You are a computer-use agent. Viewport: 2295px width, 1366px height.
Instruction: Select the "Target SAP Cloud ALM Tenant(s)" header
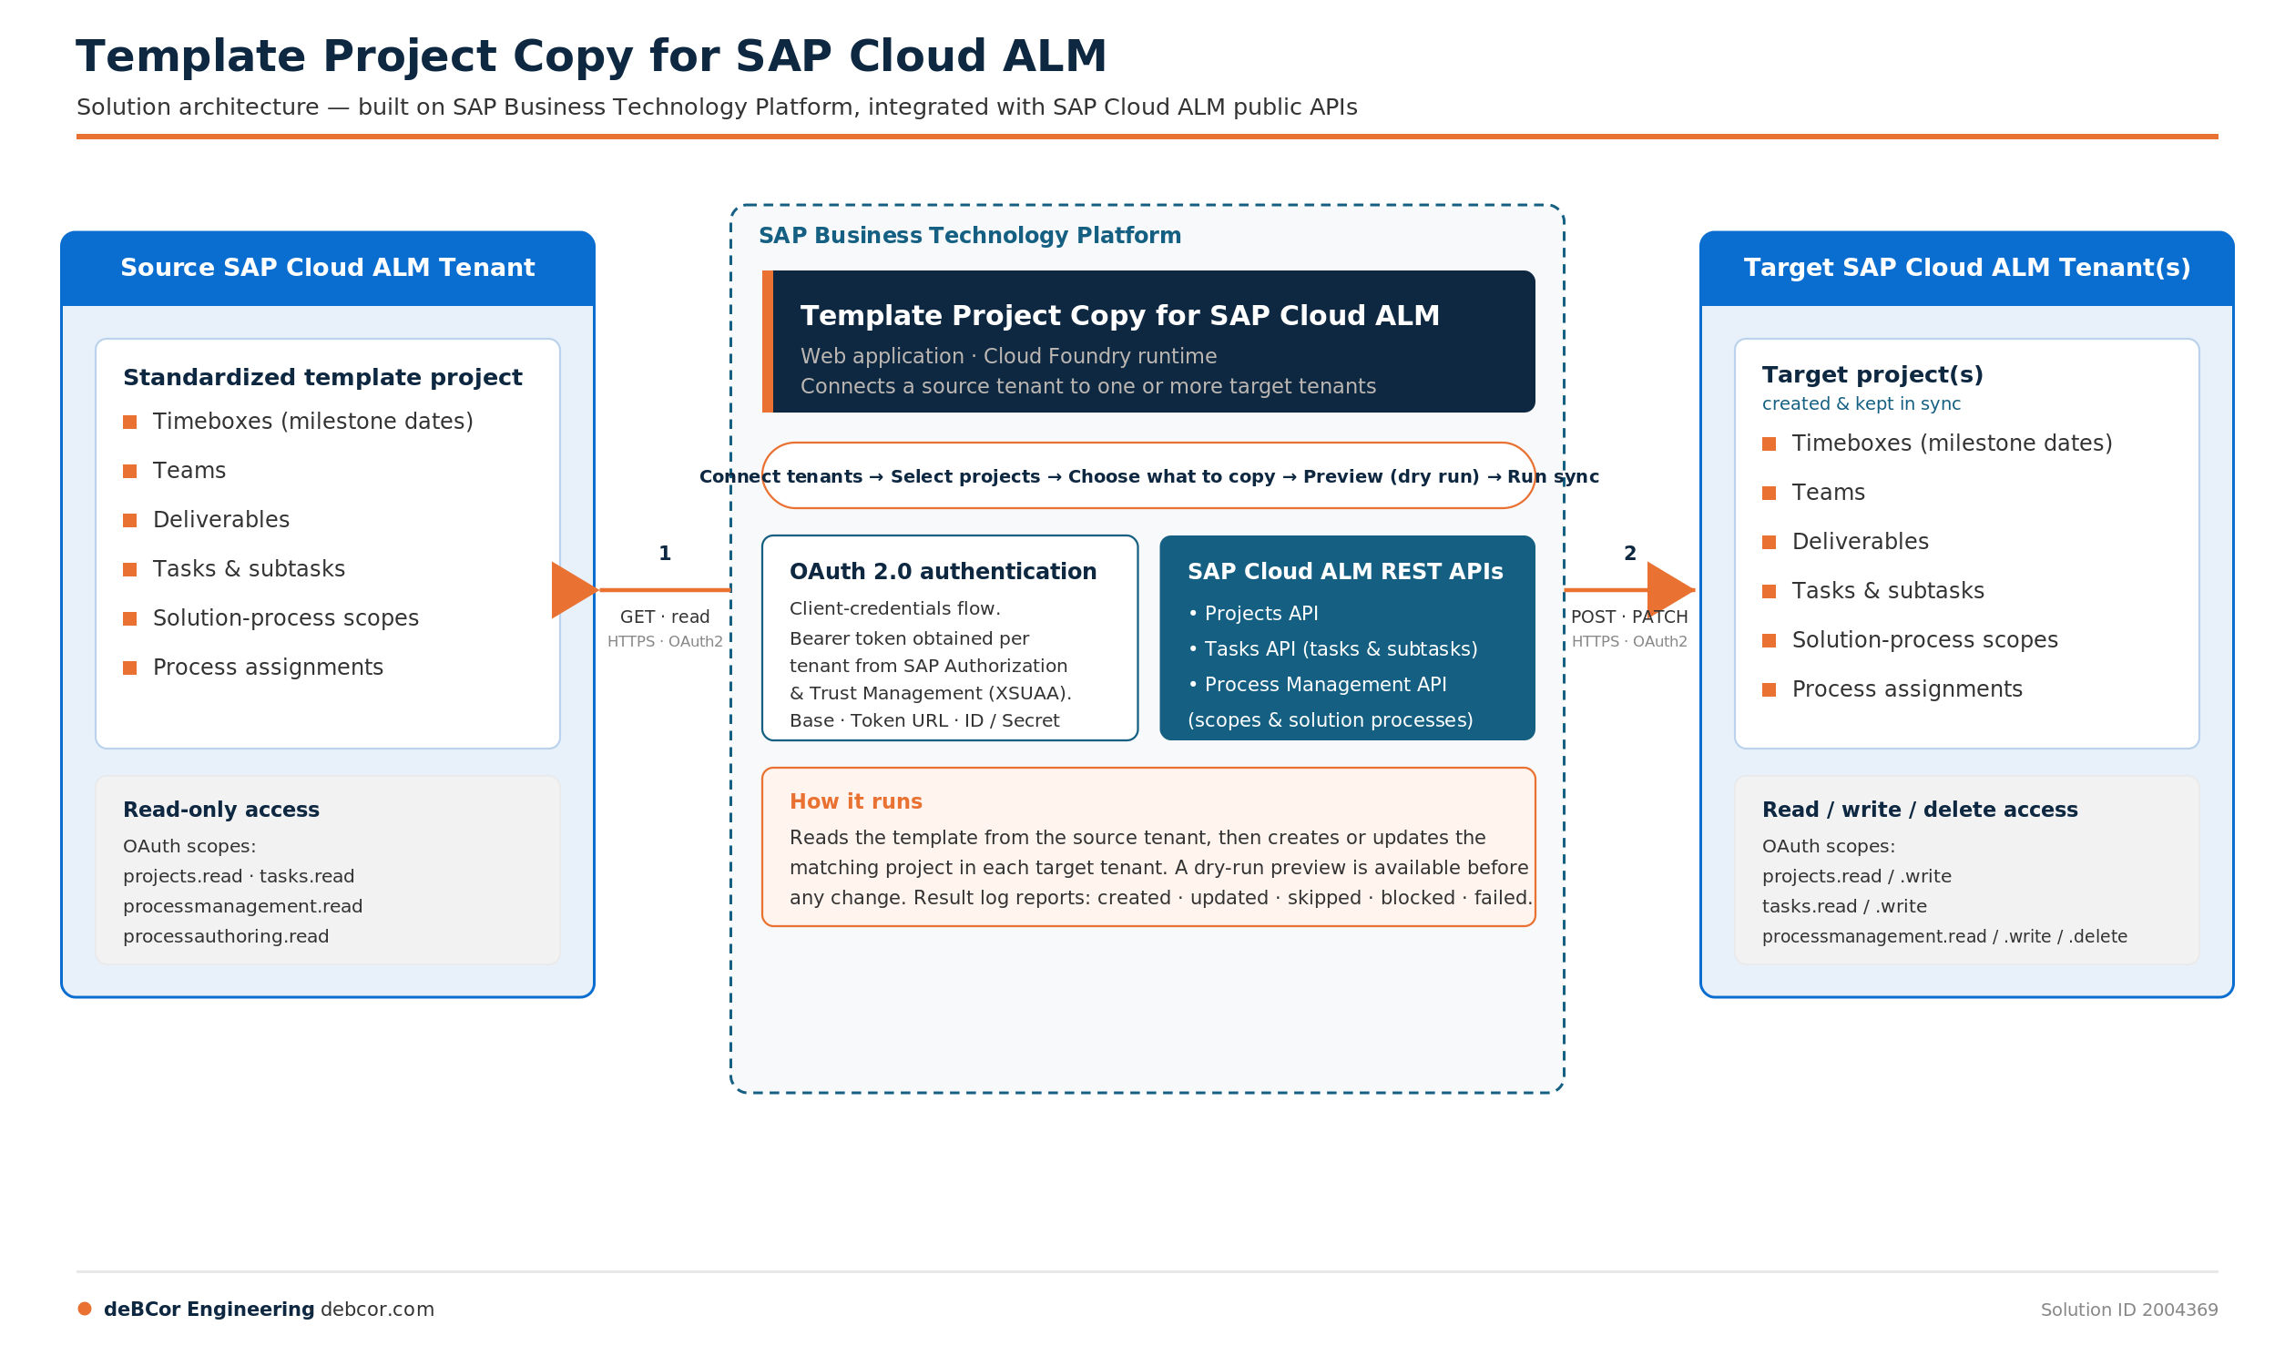tap(1965, 268)
